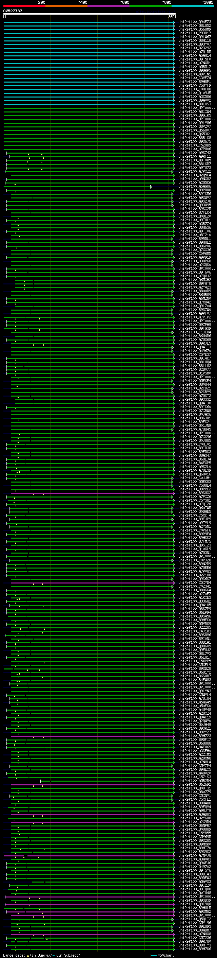Click the orange ~40% identity legend segment

tap(66, 6)
